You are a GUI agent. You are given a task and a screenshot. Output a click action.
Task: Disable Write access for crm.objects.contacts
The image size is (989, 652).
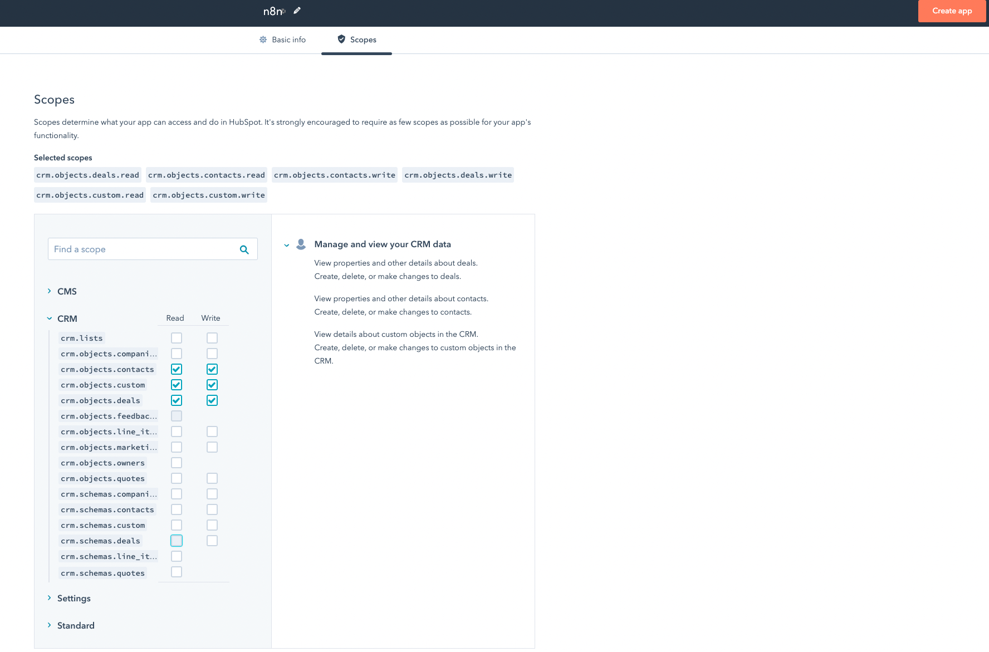[212, 369]
